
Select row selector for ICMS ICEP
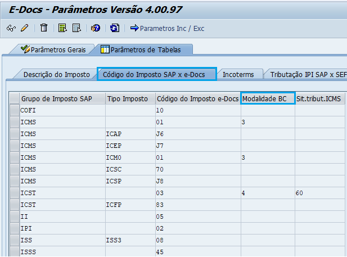[15, 146]
